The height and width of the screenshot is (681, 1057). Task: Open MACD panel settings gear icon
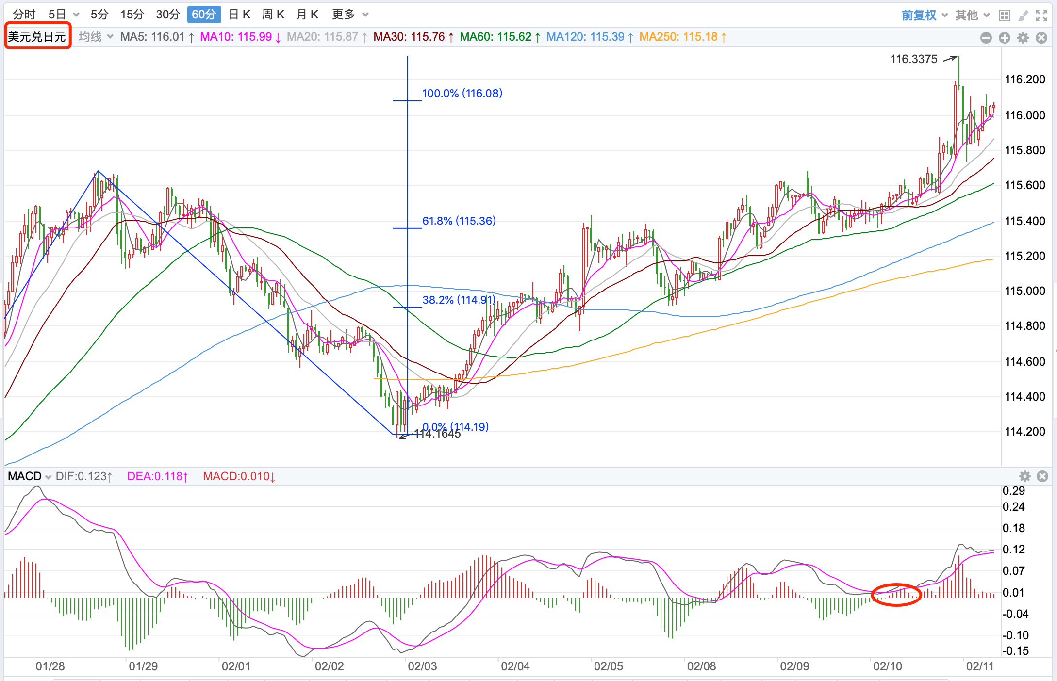click(1024, 476)
